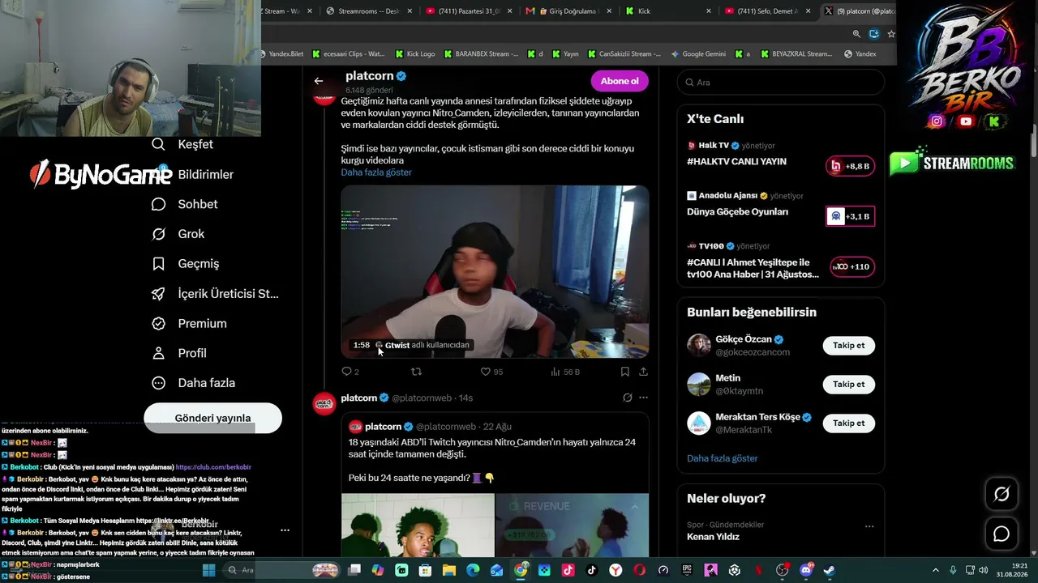The image size is (1038, 583).
Task: Click the Ara search field on X
Action: tap(780, 82)
